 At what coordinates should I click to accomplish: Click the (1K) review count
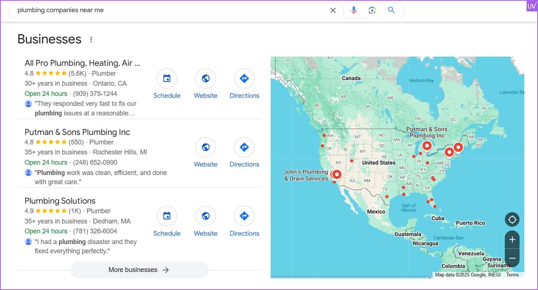(75, 211)
